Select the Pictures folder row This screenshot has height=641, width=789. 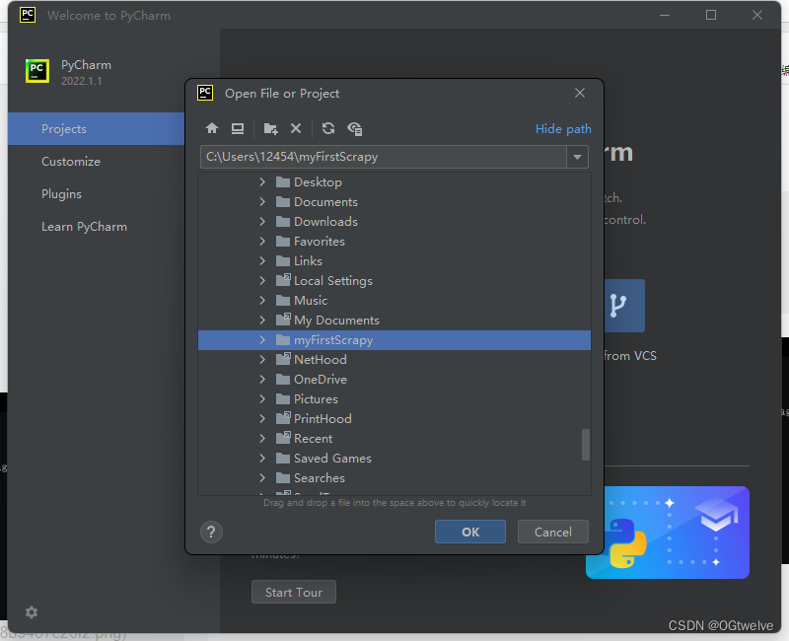point(394,399)
